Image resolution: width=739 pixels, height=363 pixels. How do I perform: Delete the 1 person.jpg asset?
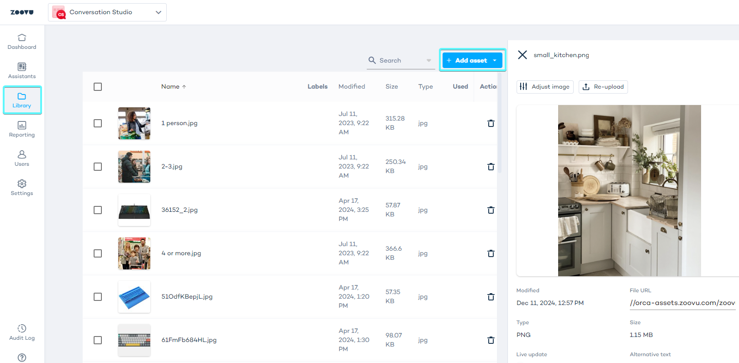point(491,123)
